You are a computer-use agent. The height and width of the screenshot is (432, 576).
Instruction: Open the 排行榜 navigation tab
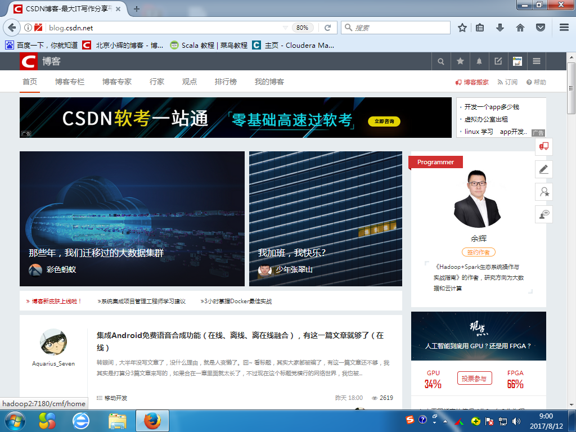pos(226,82)
